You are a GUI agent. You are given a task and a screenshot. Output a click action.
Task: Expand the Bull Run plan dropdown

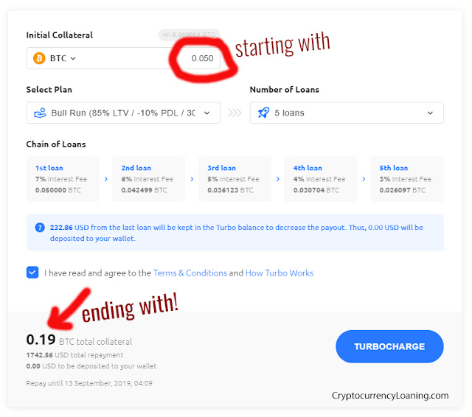coord(123,113)
